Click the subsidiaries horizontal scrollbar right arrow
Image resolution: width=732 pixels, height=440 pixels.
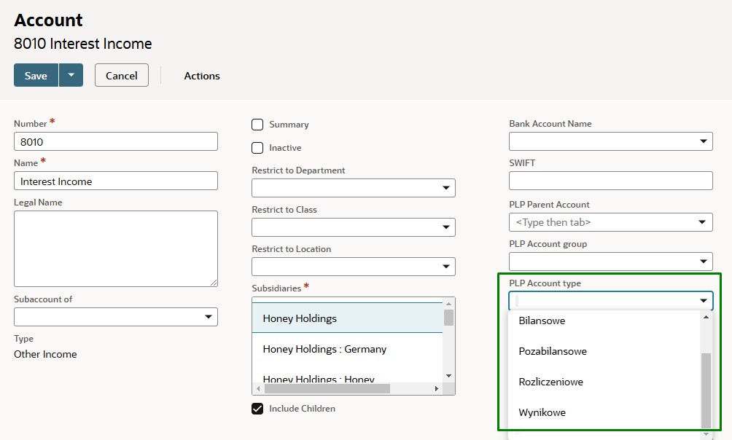pyautogui.click(x=437, y=389)
